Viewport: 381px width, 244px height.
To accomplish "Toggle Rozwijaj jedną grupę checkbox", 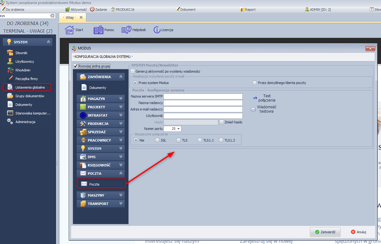I will pos(75,66).
